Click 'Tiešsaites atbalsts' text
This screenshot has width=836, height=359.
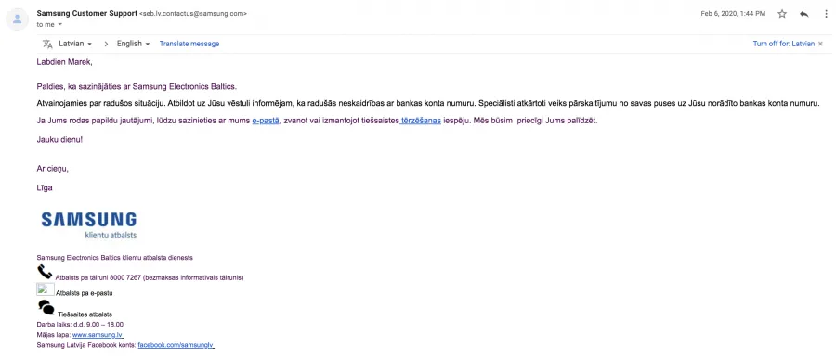(85, 314)
